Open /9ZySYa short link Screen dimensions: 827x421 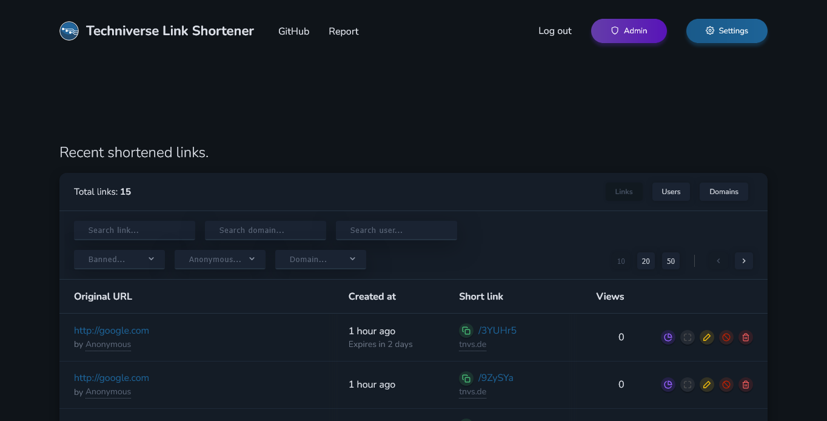[x=496, y=378]
